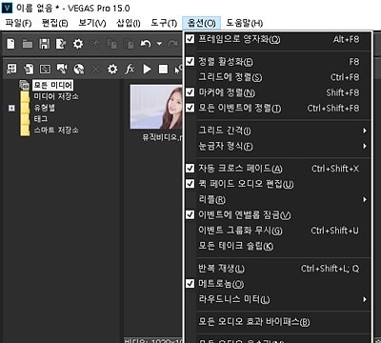
Task: Select the 유형별 folder
Action: tap(45, 108)
